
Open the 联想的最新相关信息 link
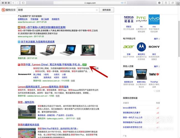(29, 124)
